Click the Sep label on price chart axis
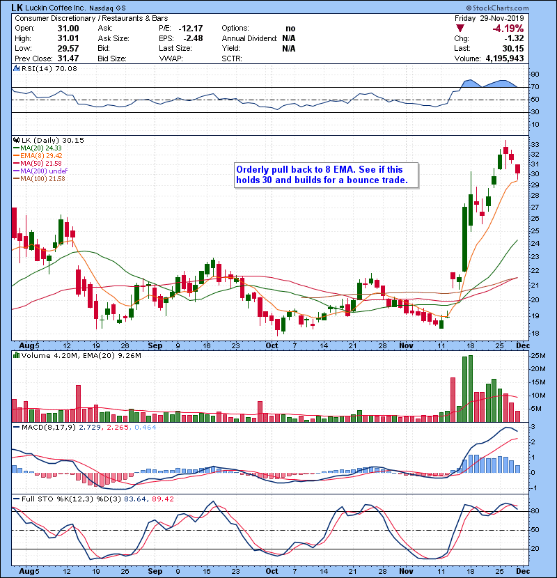This screenshot has height=578, width=557. (x=155, y=346)
